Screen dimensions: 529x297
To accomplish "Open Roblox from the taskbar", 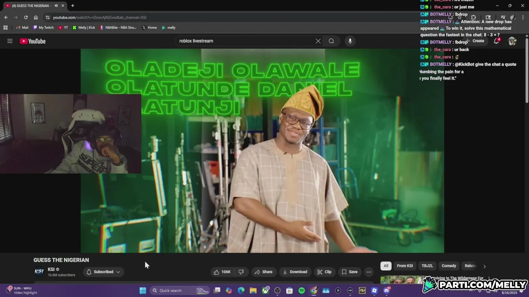I will point(374,290).
